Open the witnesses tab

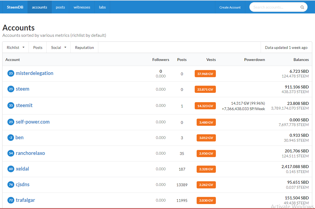click(x=82, y=7)
